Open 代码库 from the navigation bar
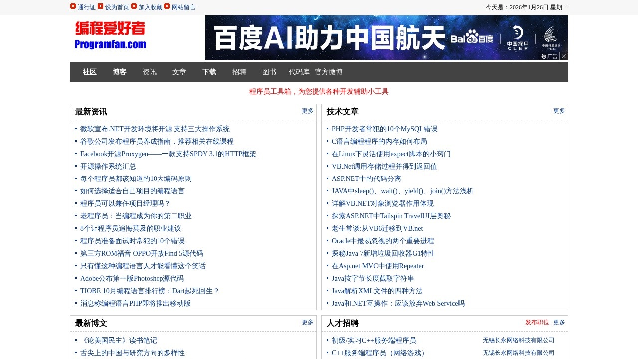Screen dimensions: 638x359 (x=299, y=72)
